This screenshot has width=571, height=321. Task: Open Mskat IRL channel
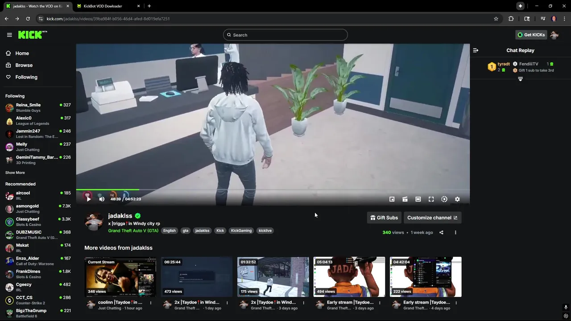click(38, 247)
